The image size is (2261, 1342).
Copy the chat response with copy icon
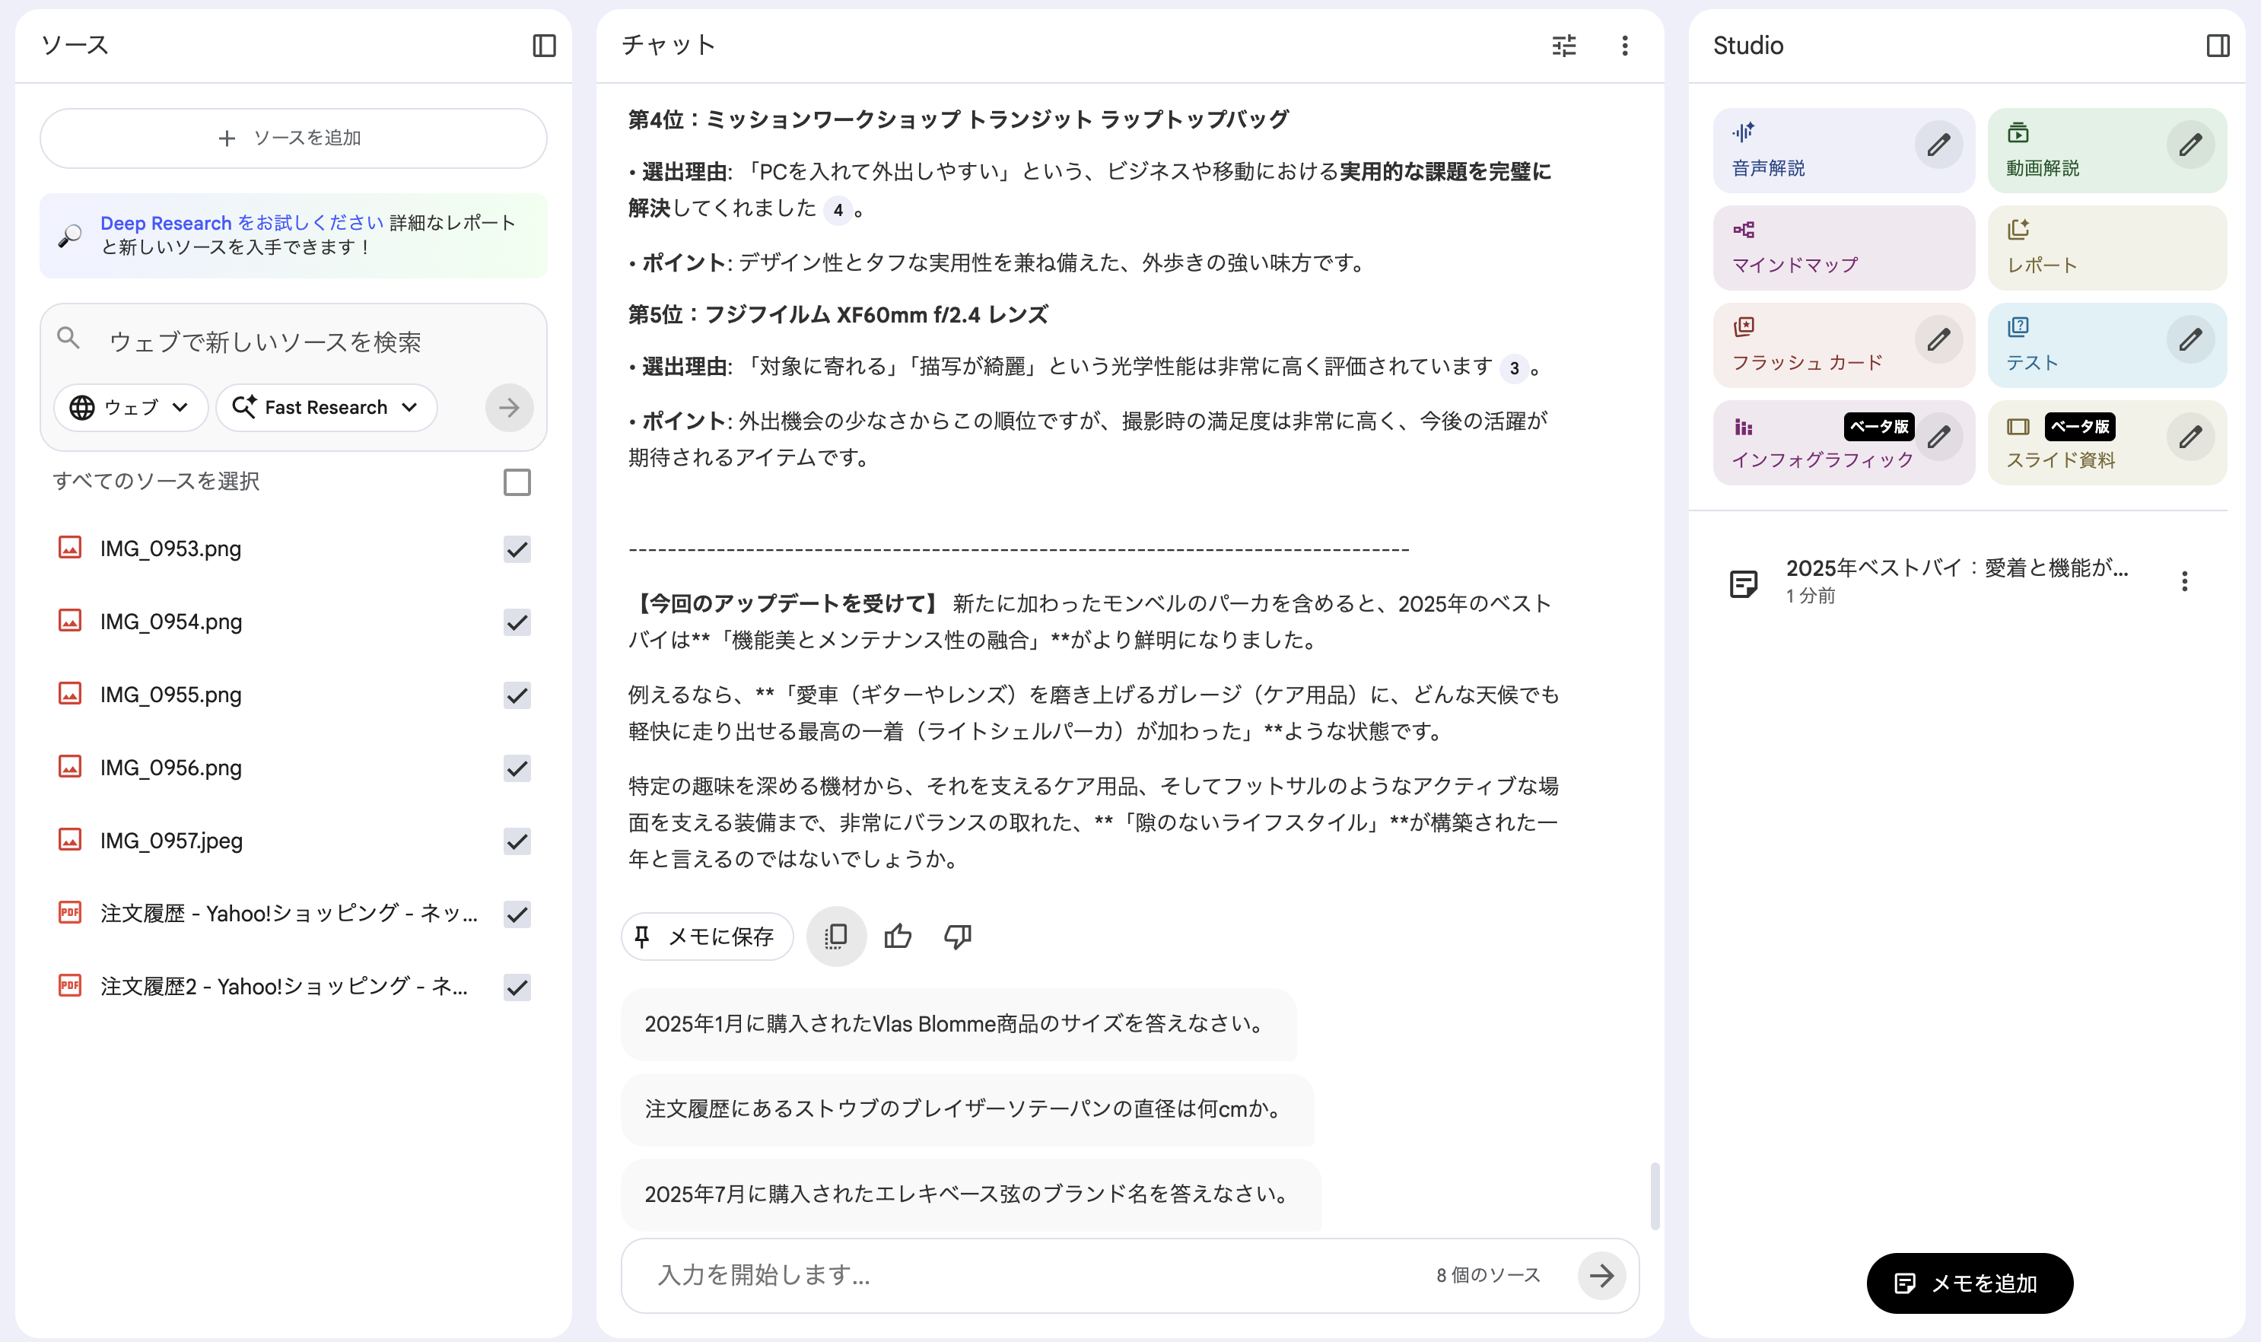836,936
